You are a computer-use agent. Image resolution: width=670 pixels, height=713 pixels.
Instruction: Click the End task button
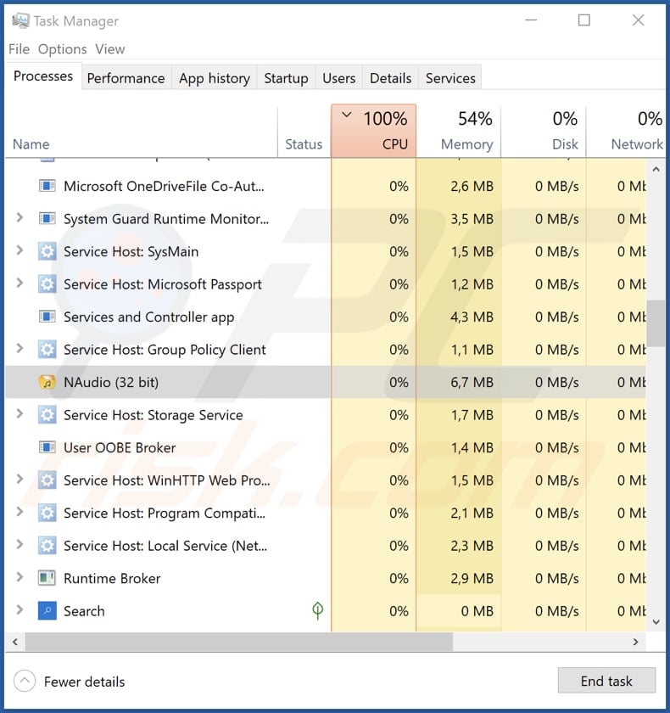(x=606, y=681)
